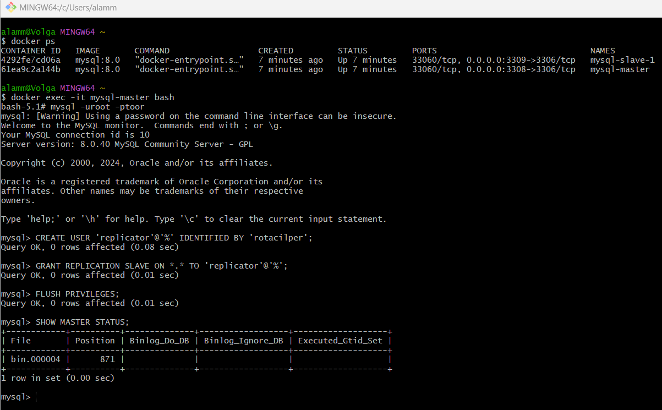Click the FLUSH PRIVILEGES command
This screenshot has width=662, height=410.
77,294
